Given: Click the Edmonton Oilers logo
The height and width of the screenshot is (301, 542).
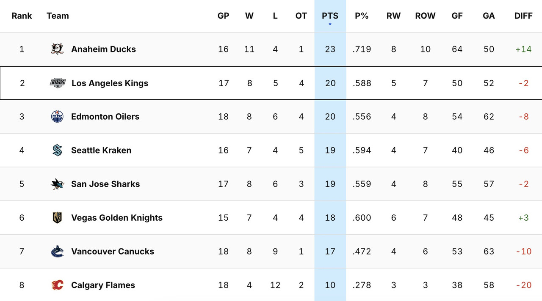Looking at the screenshot, I should point(58,116).
